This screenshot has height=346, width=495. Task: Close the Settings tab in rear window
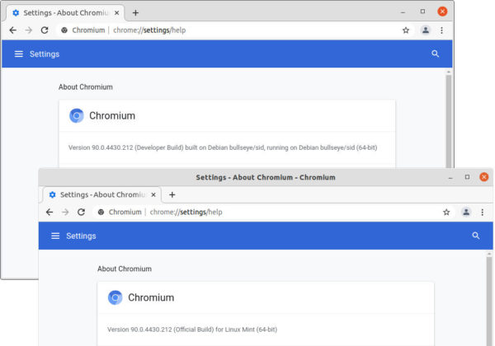pyautogui.click(x=117, y=13)
